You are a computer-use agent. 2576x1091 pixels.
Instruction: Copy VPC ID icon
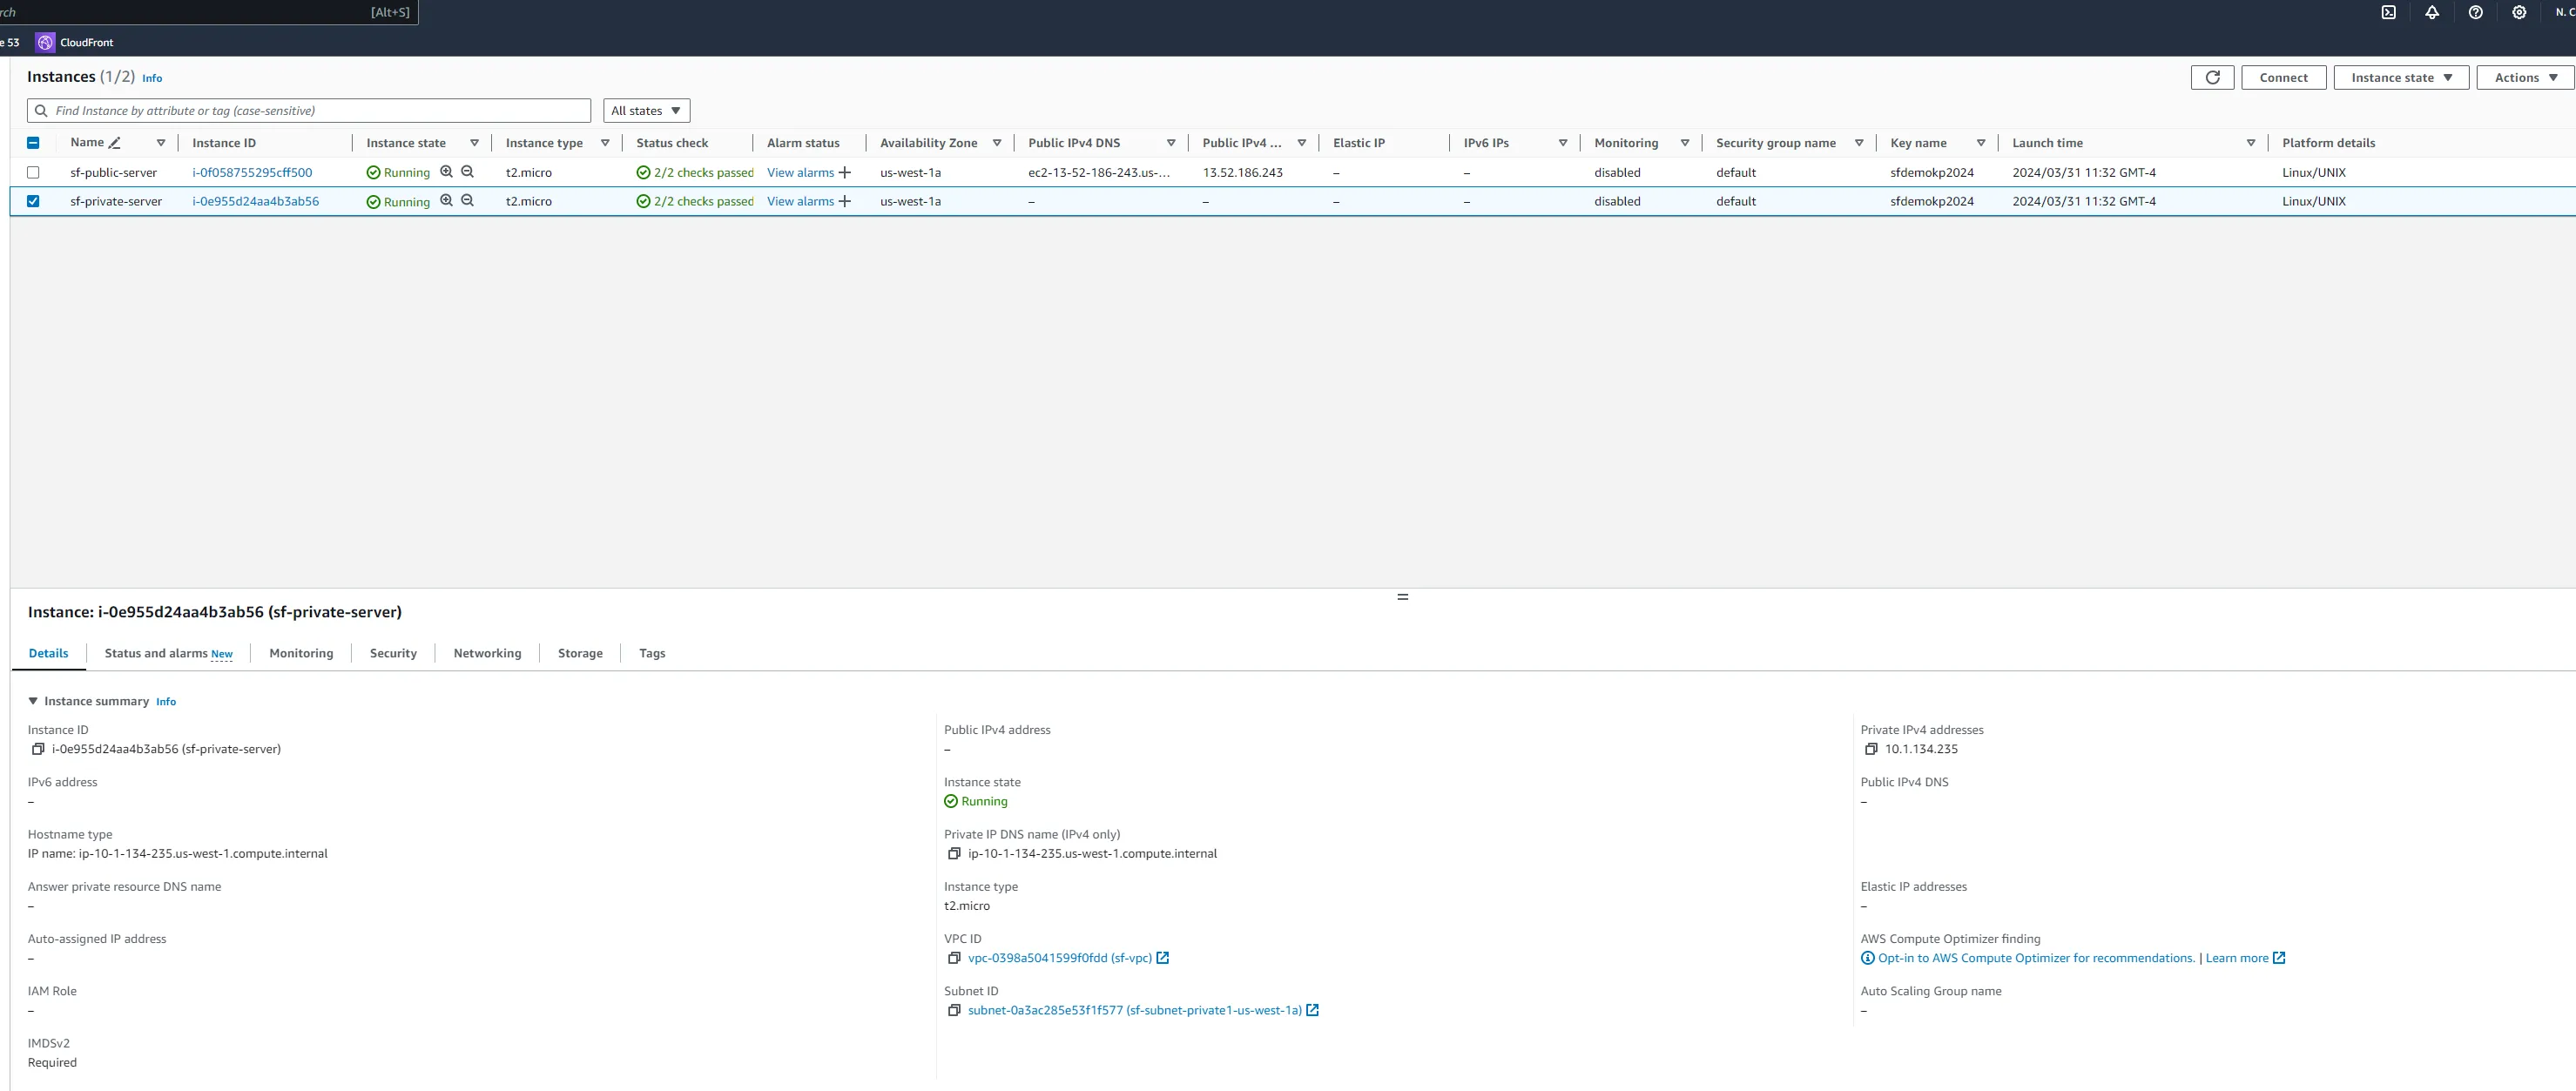click(954, 958)
